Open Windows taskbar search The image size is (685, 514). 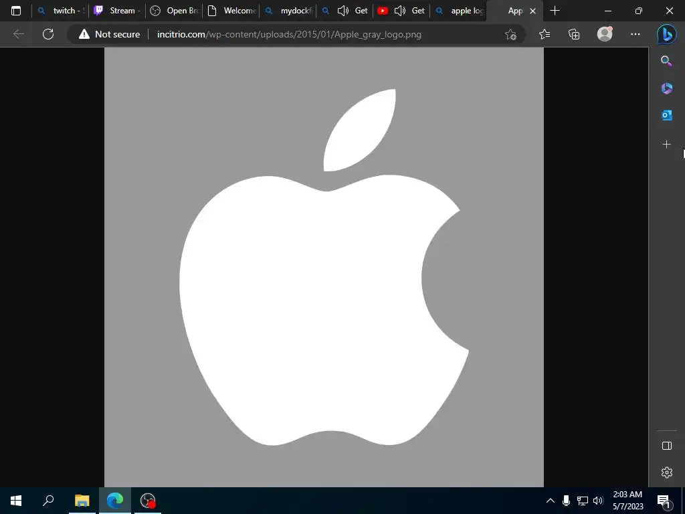tap(48, 501)
